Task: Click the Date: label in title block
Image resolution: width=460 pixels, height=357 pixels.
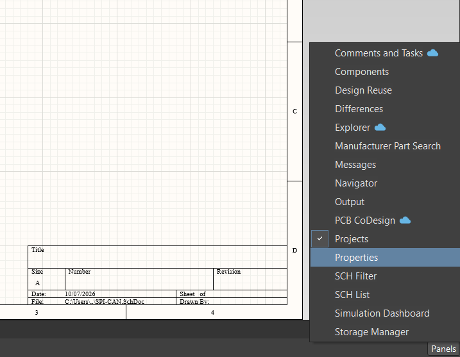Action: [x=38, y=294]
